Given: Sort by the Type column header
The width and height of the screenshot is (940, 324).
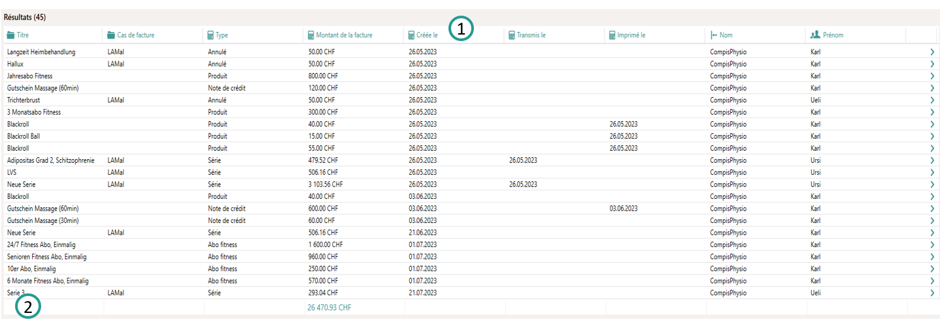Looking at the screenshot, I should click(x=222, y=35).
